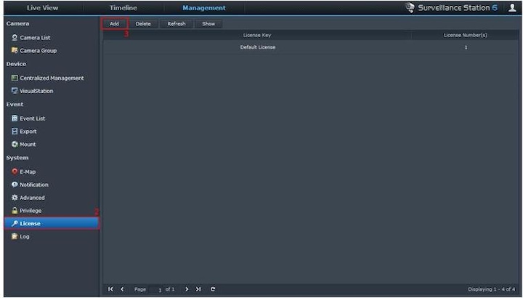Image resolution: width=523 pixels, height=298 pixels.
Task: Click the Log notebook icon
Action: click(15, 236)
